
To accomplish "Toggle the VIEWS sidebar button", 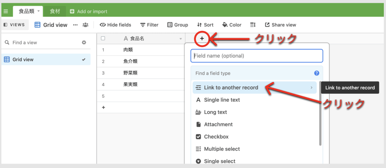I will (x=14, y=25).
